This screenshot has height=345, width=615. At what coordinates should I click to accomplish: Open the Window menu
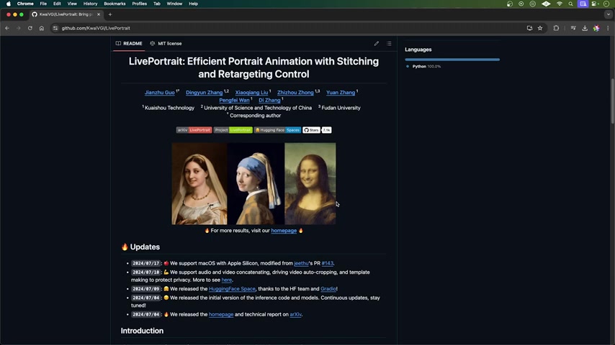point(174,4)
